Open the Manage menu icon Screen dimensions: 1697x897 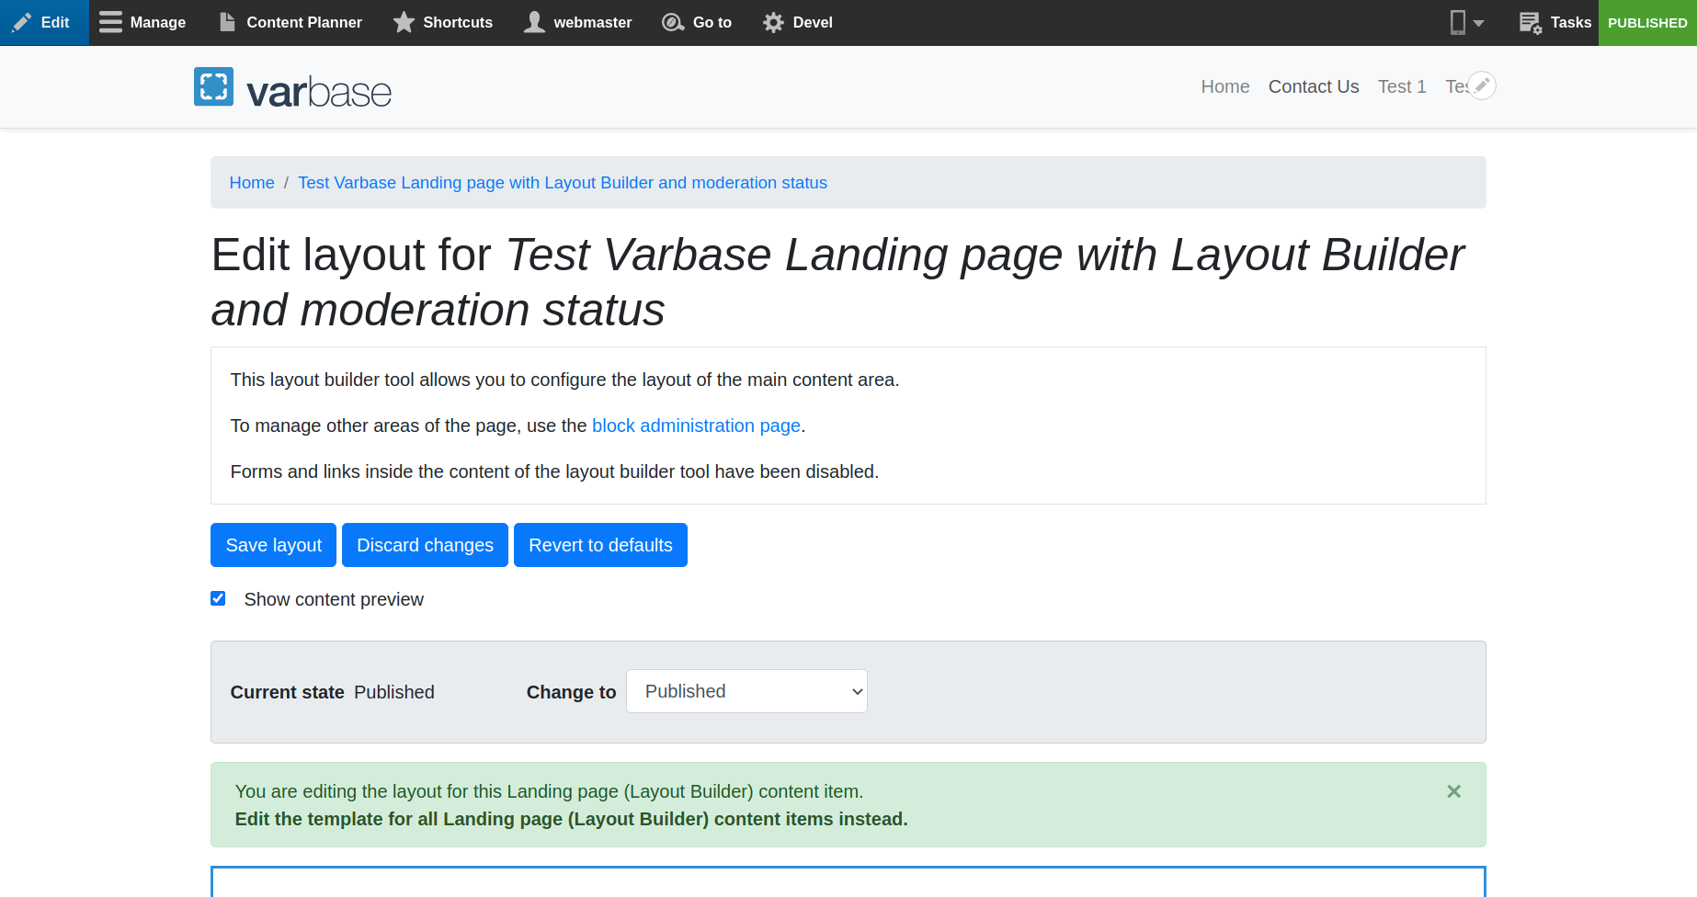click(109, 22)
